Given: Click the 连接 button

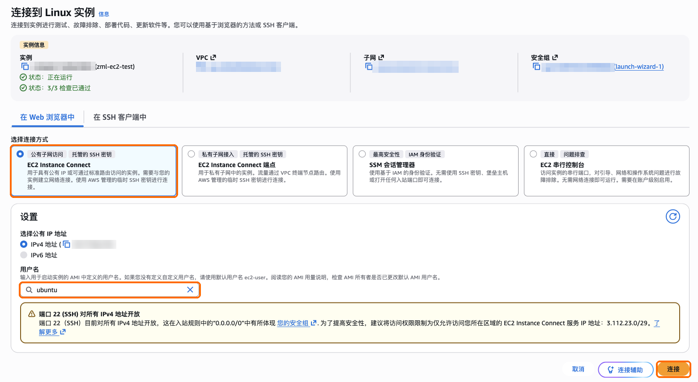Looking at the screenshot, I should tap(673, 369).
